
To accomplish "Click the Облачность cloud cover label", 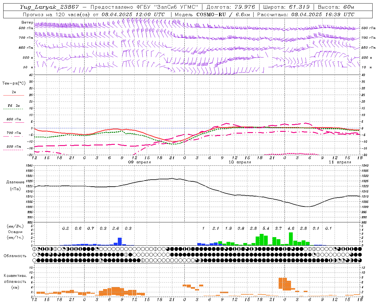I will point(15,256).
